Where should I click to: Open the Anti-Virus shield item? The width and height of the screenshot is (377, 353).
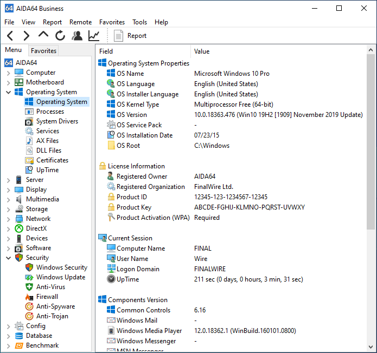click(x=29, y=287)
